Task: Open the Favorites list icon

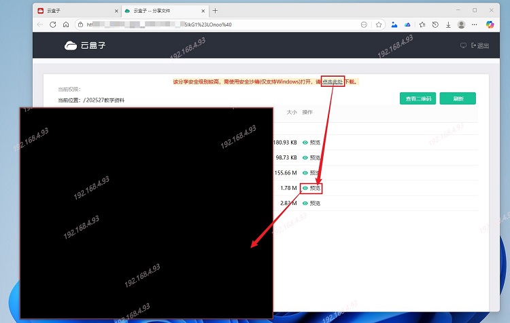Action: (422, 24)
